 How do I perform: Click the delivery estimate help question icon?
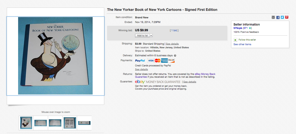(175, 56)
